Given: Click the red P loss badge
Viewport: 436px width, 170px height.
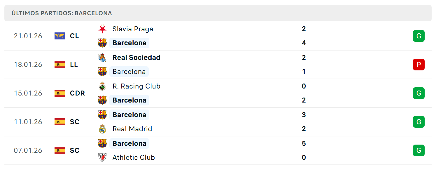Looking at the screenshot, I should (x=419, y=65).
